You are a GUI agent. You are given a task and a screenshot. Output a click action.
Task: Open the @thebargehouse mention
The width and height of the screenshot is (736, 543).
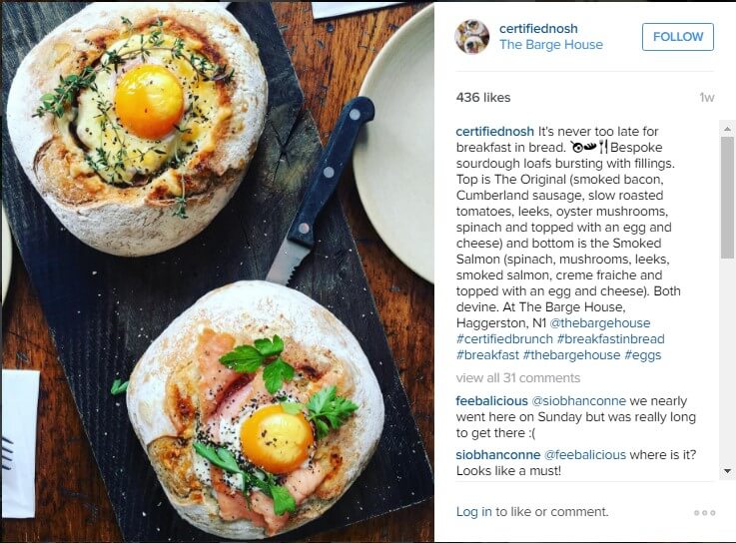click(600, 322)
